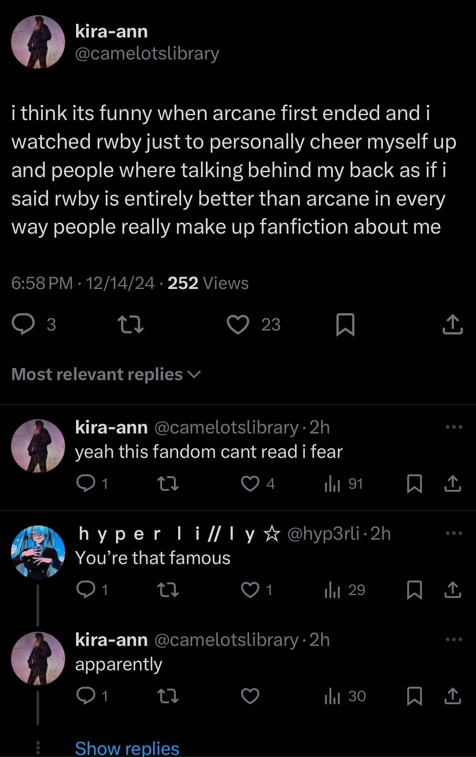Bookmark the main arcane rwby tweet
The height and width of the screenshot is (757, 476).
pyautogui.click(x=345, y=325)
